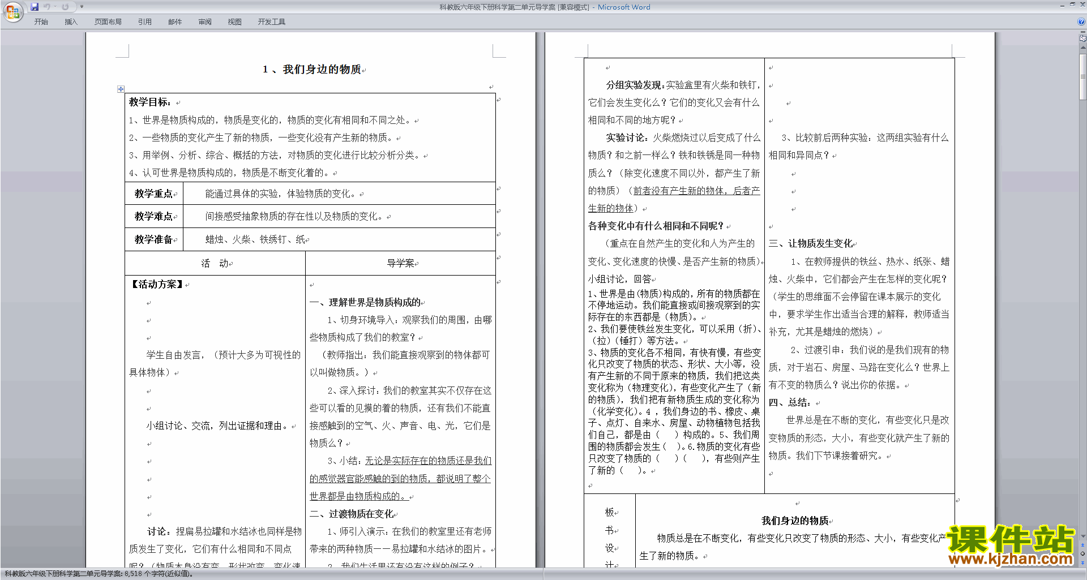Image resolution: width=1087 pixels, height=580 pixels.
Task: Open the undo history dropdown arrow
Action: point(55,7)
